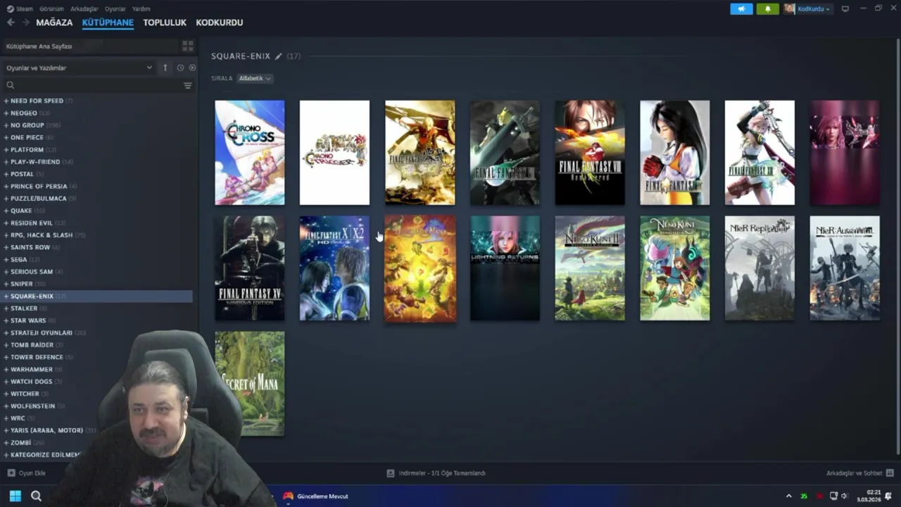Open the Güncelleme Mevcut taskbar item
The height and width of the screenshot is (507, 901).
tap(315, 496)
